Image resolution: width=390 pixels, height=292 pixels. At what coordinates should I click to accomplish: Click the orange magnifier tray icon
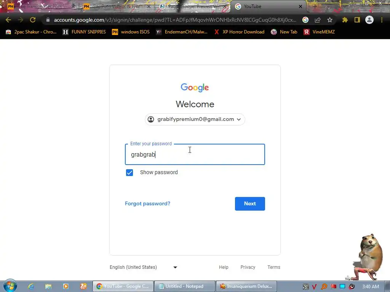pos(324,287)
